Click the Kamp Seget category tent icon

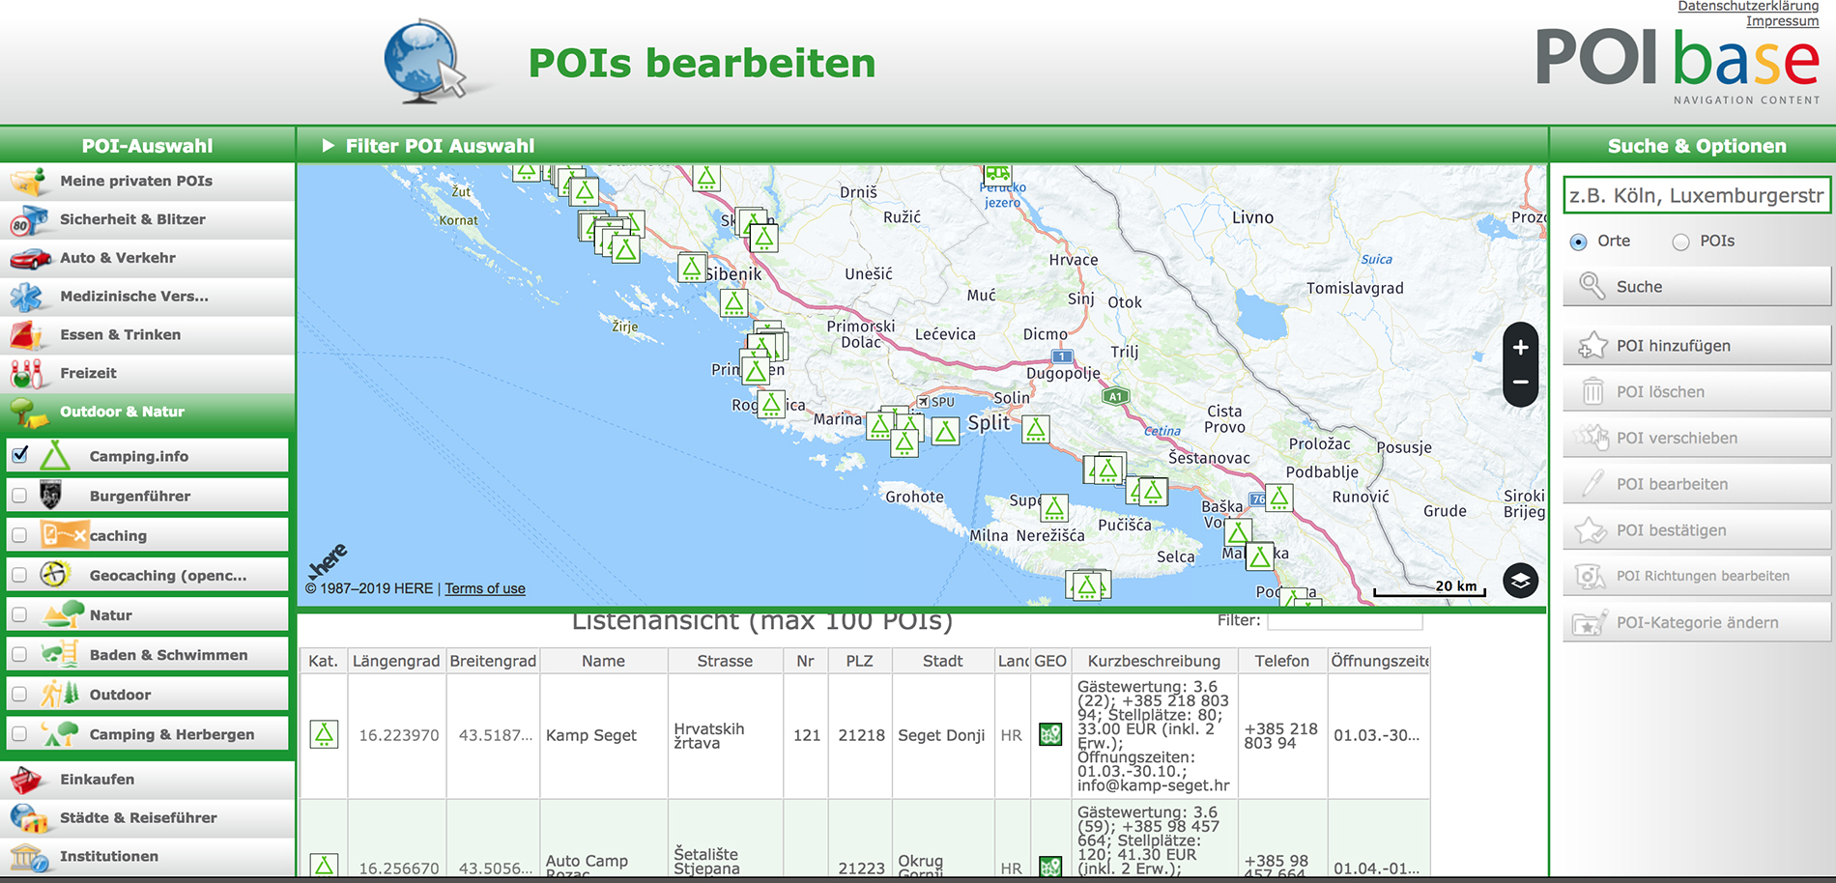[x=324, y=735]
